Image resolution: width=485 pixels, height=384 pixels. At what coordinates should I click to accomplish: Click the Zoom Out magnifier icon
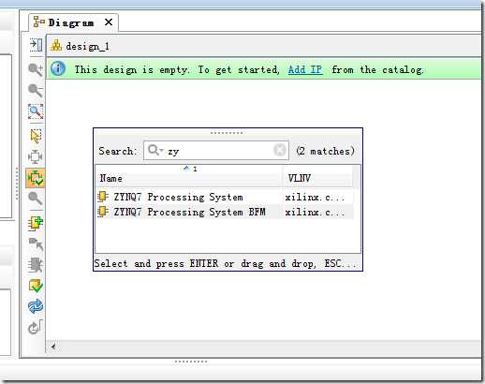coord(36,91)
